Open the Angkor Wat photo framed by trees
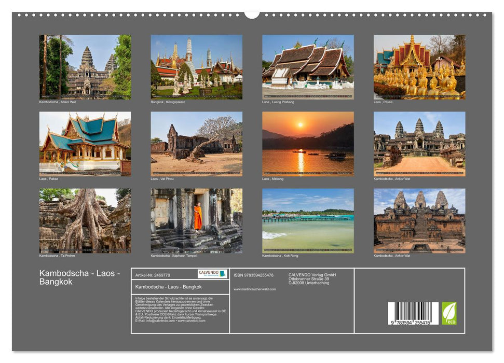 click(85, 67)
